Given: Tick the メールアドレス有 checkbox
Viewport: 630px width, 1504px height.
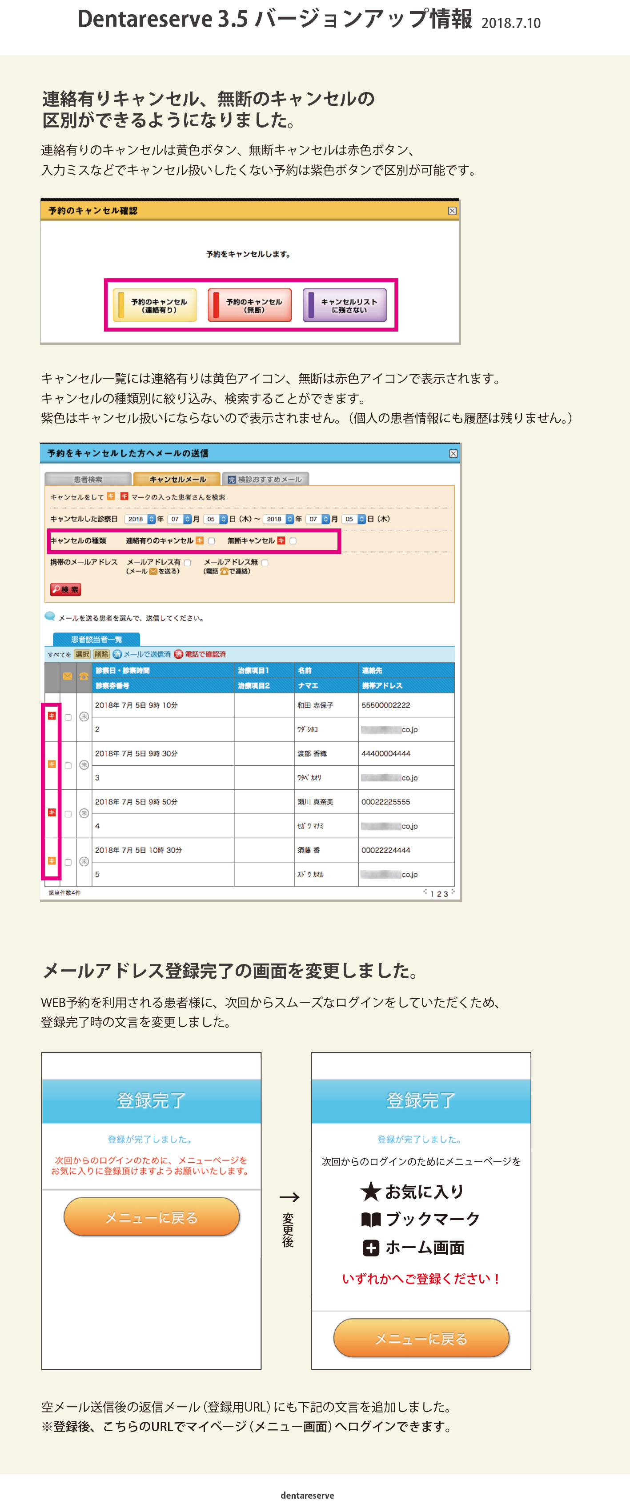Looking at the screenshot, I should [188, 563].
